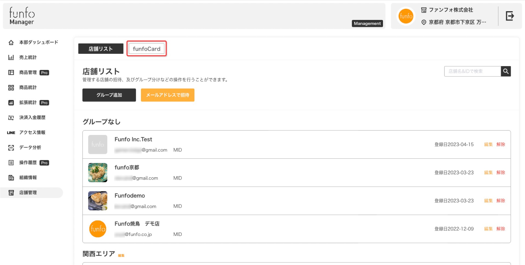525x265 pixels.
Task: Click the orange funfo company avatar
Action: click(406, 16)
